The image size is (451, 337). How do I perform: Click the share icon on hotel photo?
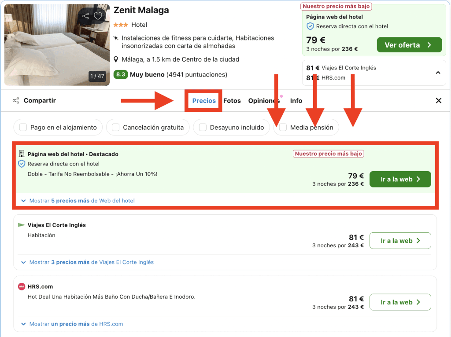85,16
